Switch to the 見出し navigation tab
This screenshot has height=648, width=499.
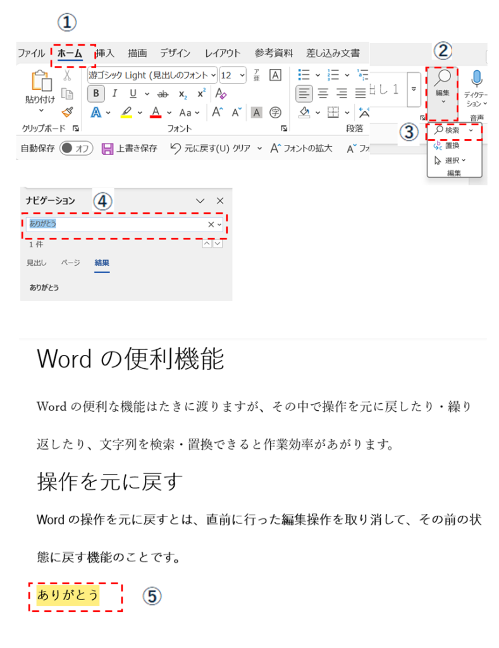tap(36, 263)
